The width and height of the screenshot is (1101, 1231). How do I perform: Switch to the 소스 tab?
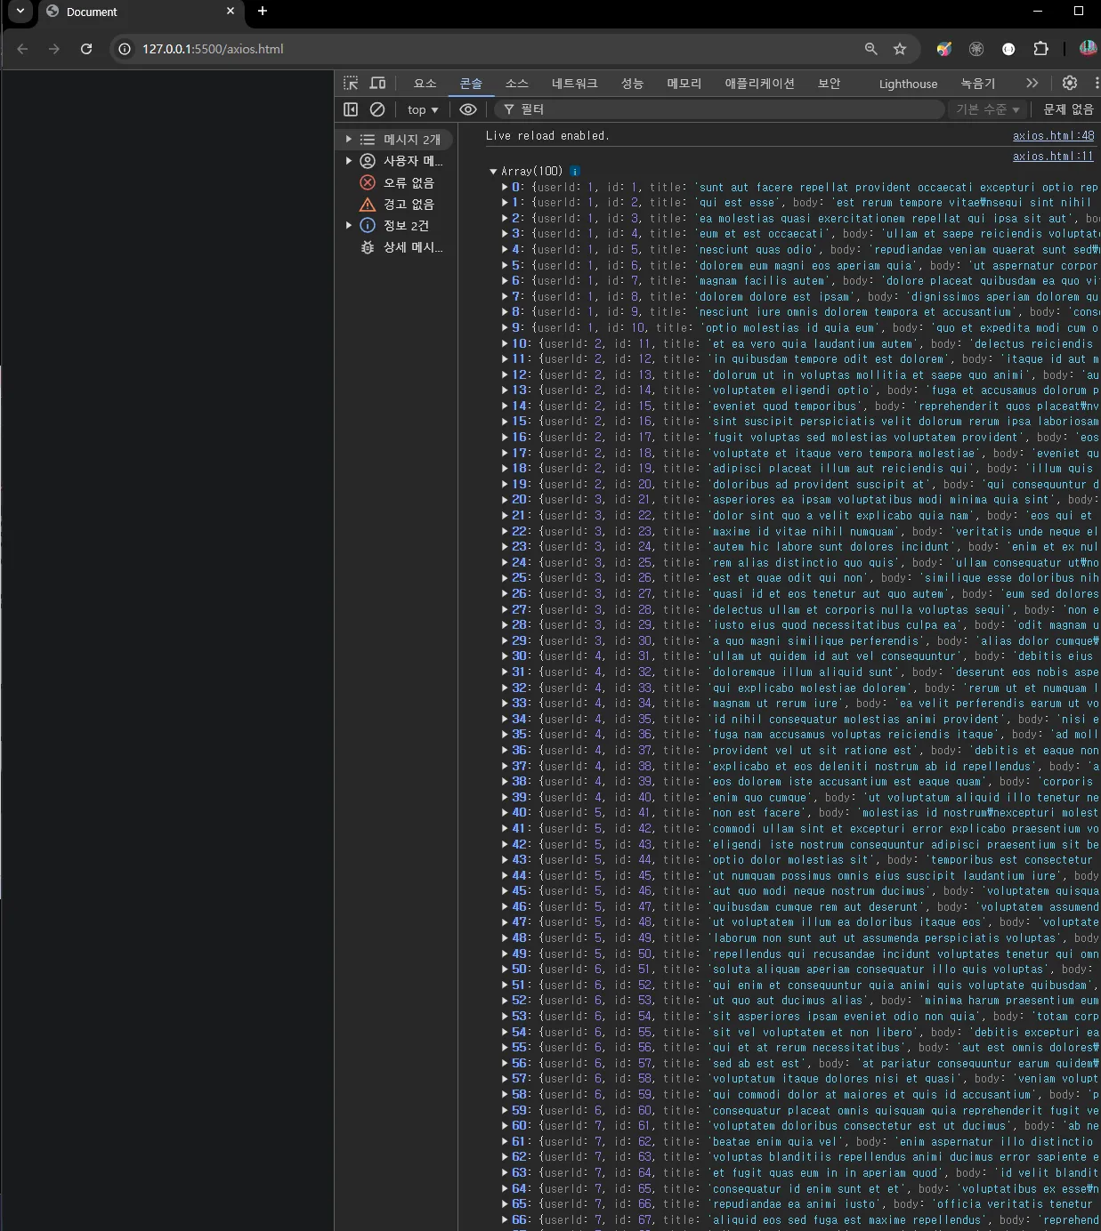pyautogui.click(x=517, y=84)
